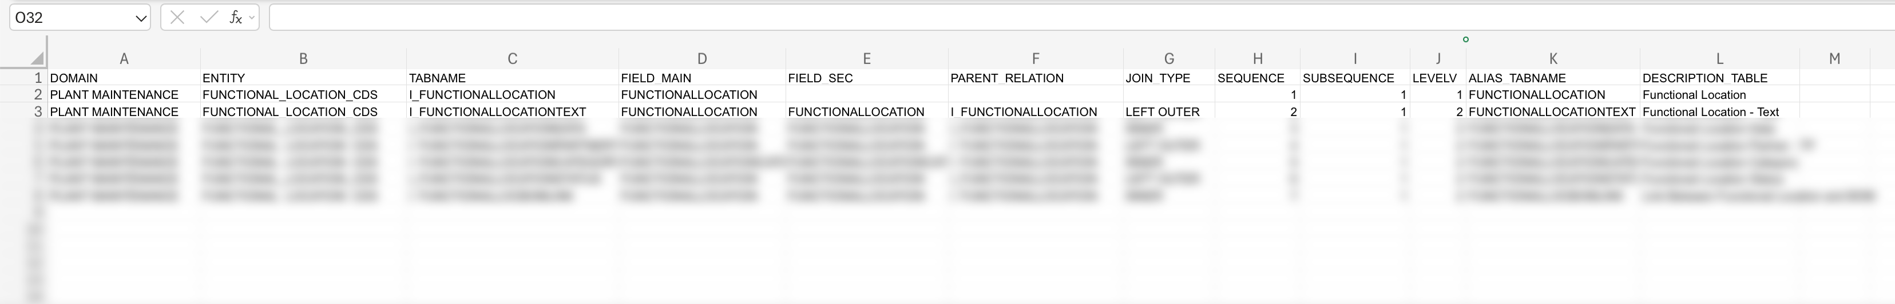Select row 1 header
The width and height of the screenshot is (1895, 304).
click(37, 78)
